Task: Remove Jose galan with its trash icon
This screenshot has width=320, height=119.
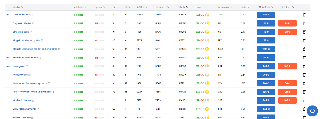Action: (x=304, y=66)
